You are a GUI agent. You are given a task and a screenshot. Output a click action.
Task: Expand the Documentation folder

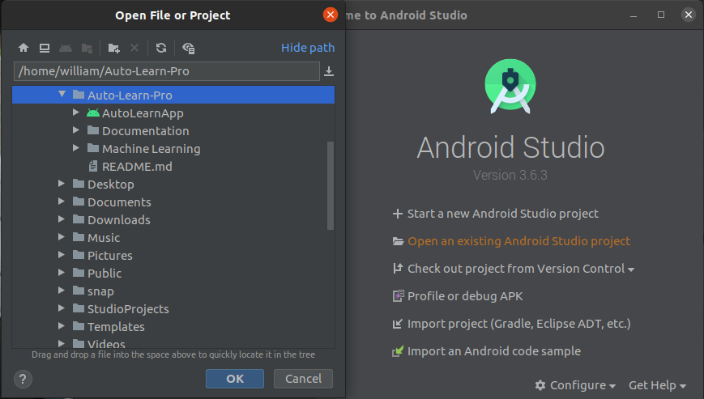76,130
